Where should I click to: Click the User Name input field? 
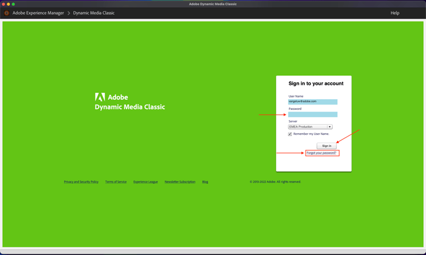(313, 101)
